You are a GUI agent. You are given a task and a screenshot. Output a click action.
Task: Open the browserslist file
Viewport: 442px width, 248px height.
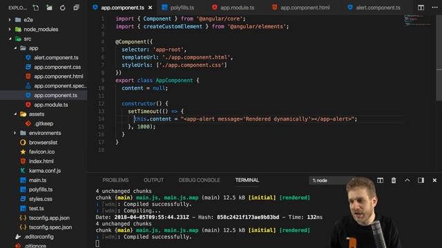44,143
